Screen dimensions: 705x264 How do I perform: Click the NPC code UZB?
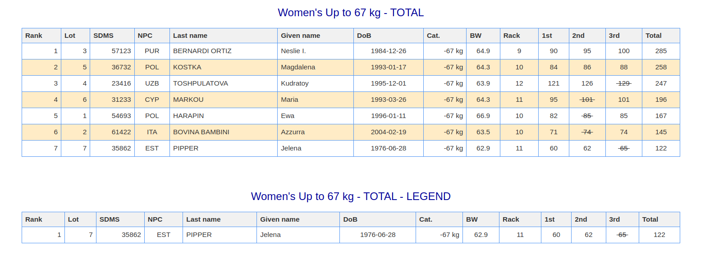(x=152, y=83)
